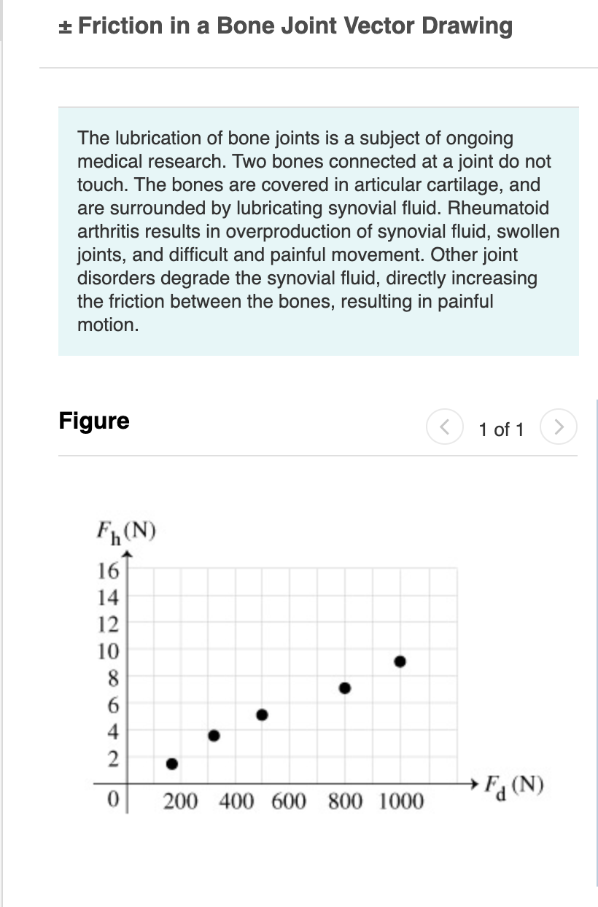The height and width of the screenshot is (907, 598).
Task: Select the data point near 800 N
Action: pos(344,687)
